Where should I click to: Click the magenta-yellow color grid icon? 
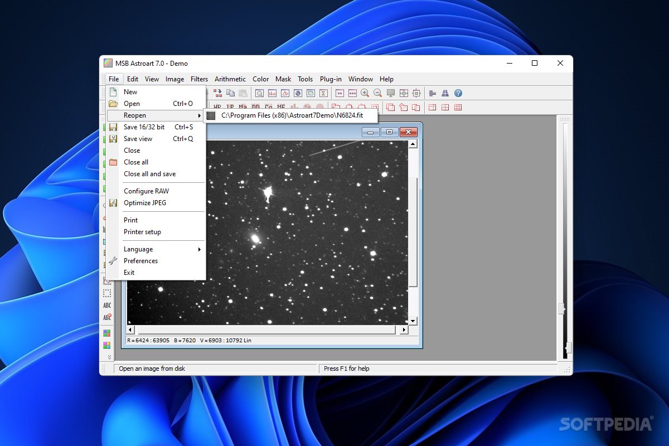tap(107, 346)
